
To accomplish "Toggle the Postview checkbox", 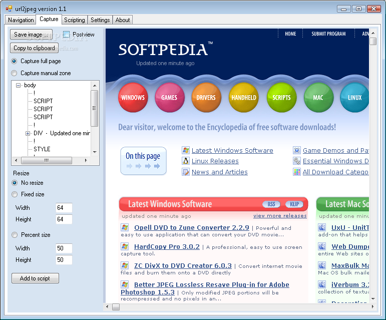I will point(66,34).
